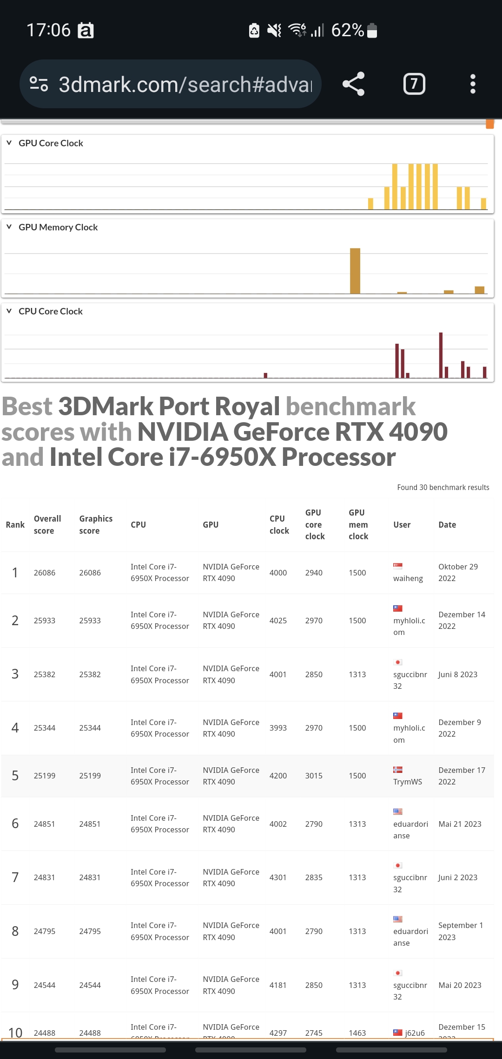Tap the flag icon above waiheng

398,566
